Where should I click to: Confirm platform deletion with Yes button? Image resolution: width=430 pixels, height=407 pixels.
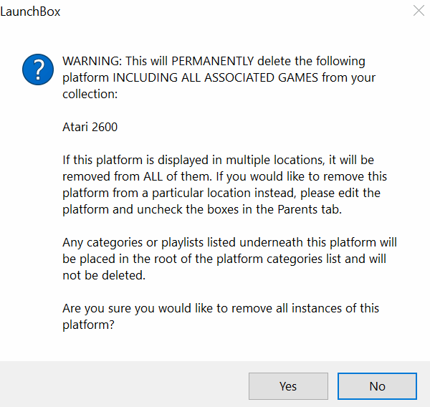288,386
